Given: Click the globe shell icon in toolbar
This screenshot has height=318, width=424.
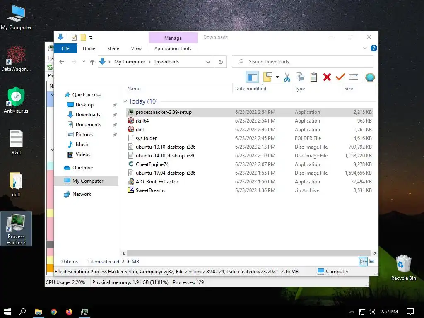Looking at the screenshot, I should (370, 77).
